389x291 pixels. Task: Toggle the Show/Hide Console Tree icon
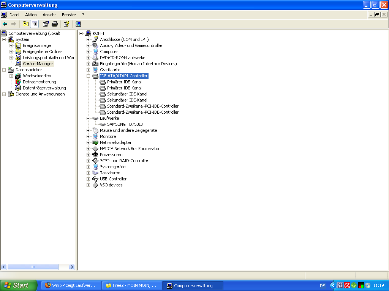click(35, 23)
